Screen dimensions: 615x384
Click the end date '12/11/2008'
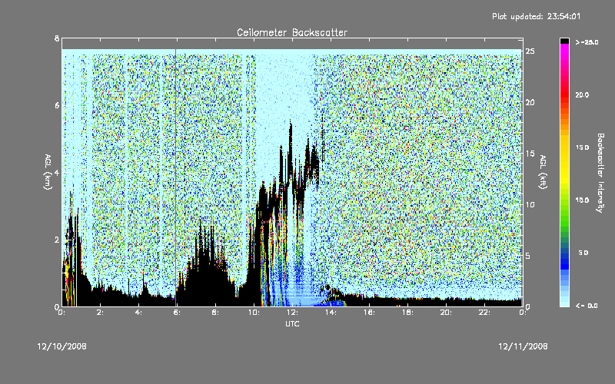click(x=523, y=346)
